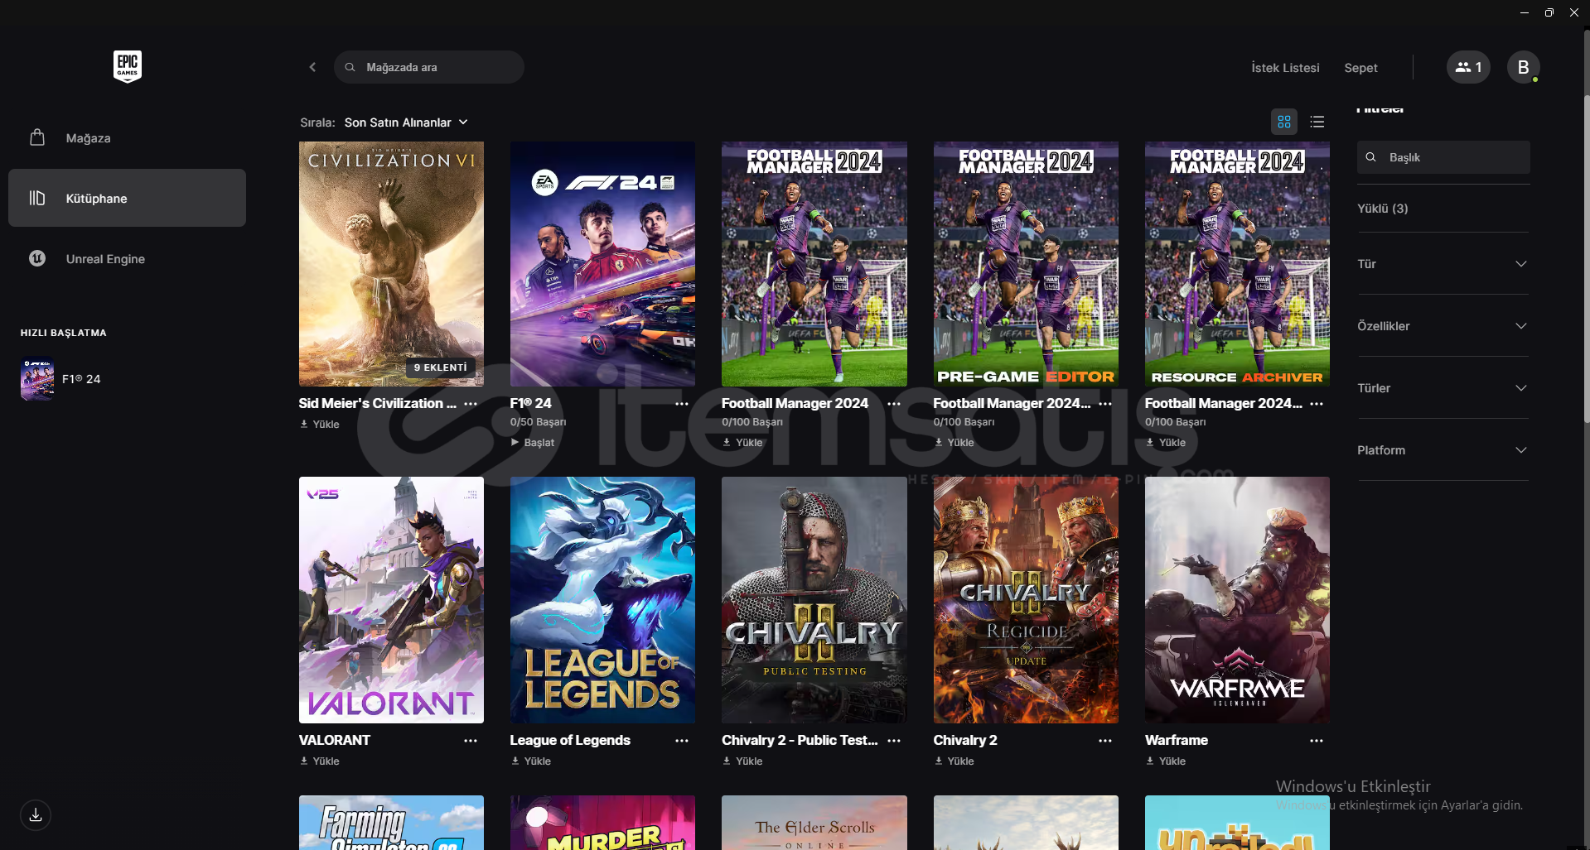Go back with the arrow icon
Image resolution: width=1590 pixels, height=850 pixels.
pos(312,67)
